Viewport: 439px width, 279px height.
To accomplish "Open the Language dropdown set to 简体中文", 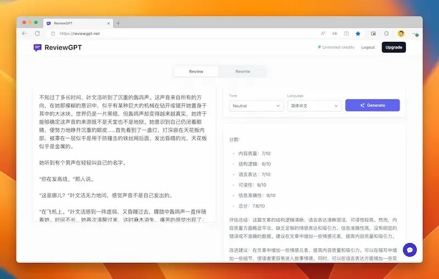I will [314, 106].
